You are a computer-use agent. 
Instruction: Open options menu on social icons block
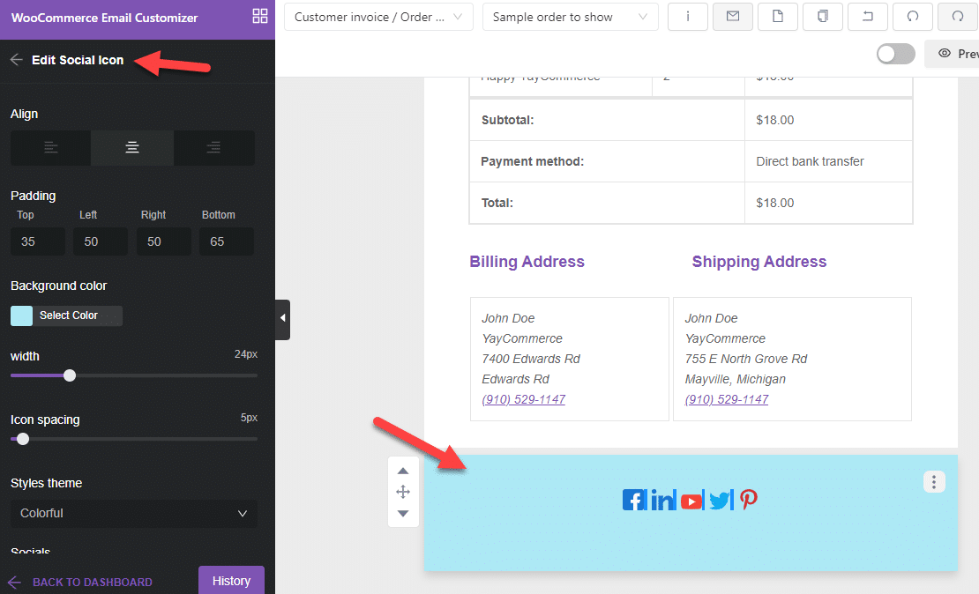pyautogui.click(x=933, y=482)
